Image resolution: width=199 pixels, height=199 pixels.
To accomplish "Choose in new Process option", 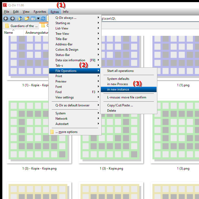I will 129,84.
